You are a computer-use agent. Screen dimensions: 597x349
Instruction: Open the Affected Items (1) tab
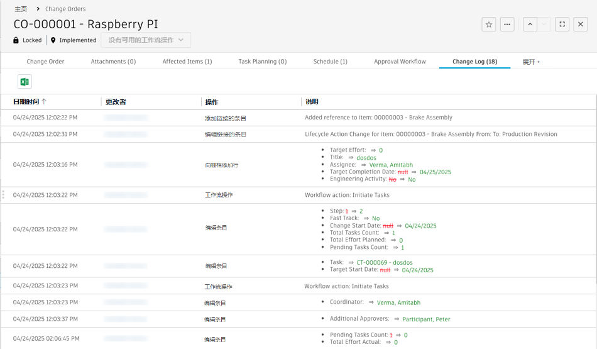click(187, 62)
